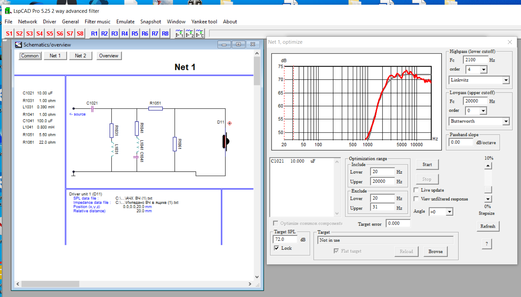Expand the Linkwitz filter type dropdown
This screenshot has height=297, width=521.
pos(506,80)
